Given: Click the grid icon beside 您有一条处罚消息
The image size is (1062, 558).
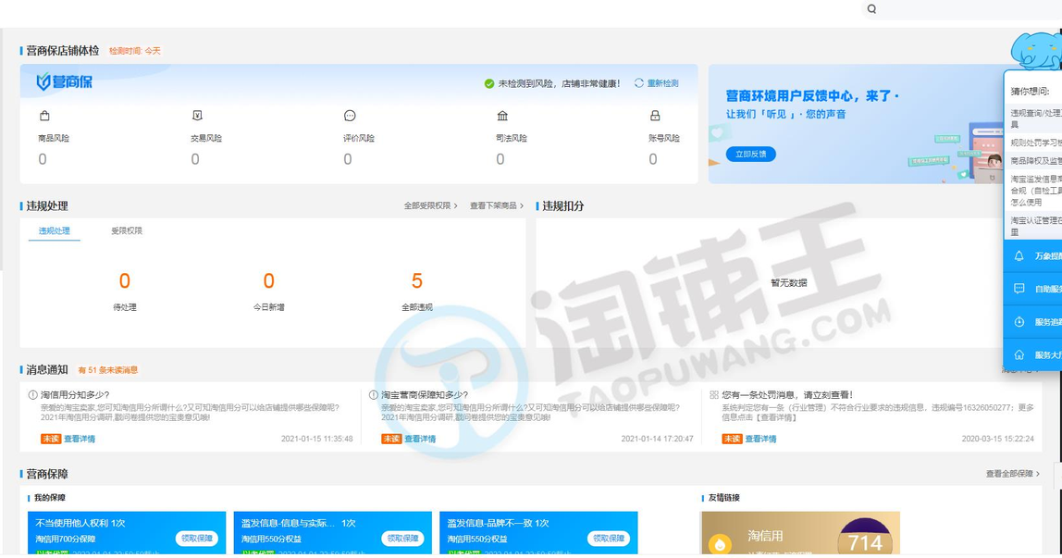Looking at the screenshot, I should tap(714, 395).
